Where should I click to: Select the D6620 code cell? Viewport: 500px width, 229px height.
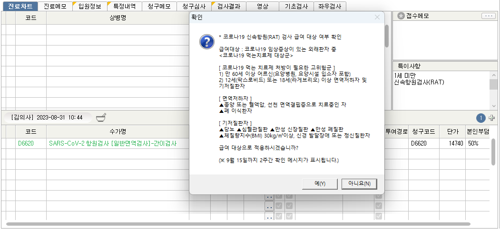[x=26, y=143]
